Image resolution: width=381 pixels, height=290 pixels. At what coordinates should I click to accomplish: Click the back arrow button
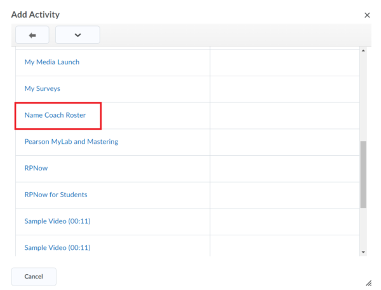pos(32,35)
